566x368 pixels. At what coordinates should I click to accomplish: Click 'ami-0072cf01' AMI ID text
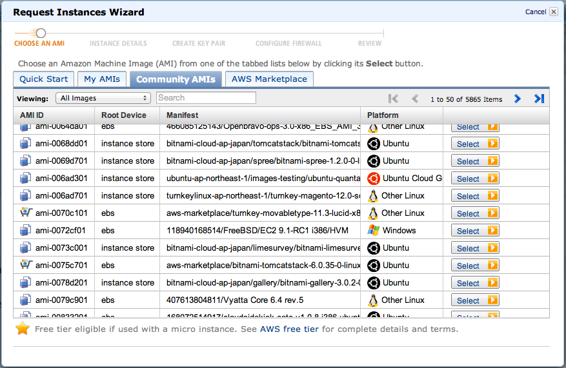point(61,231)
